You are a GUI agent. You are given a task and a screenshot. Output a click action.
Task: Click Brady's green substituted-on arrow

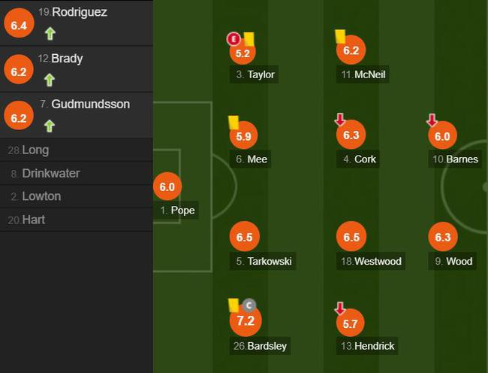(50, 79)
